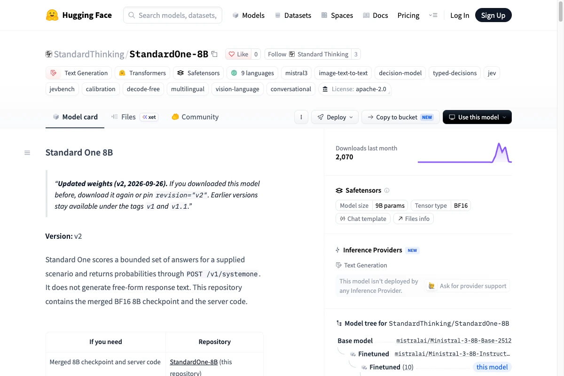Copy the model name with the copy icon
This screenshot has width=564, height=376.
214,54
